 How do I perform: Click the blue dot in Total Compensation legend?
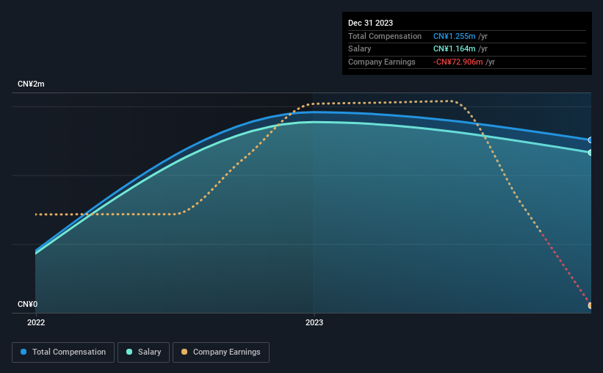(x=24, y=352)
